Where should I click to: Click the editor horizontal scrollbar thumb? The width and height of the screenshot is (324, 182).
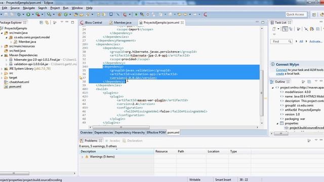[x=121, y=127]
